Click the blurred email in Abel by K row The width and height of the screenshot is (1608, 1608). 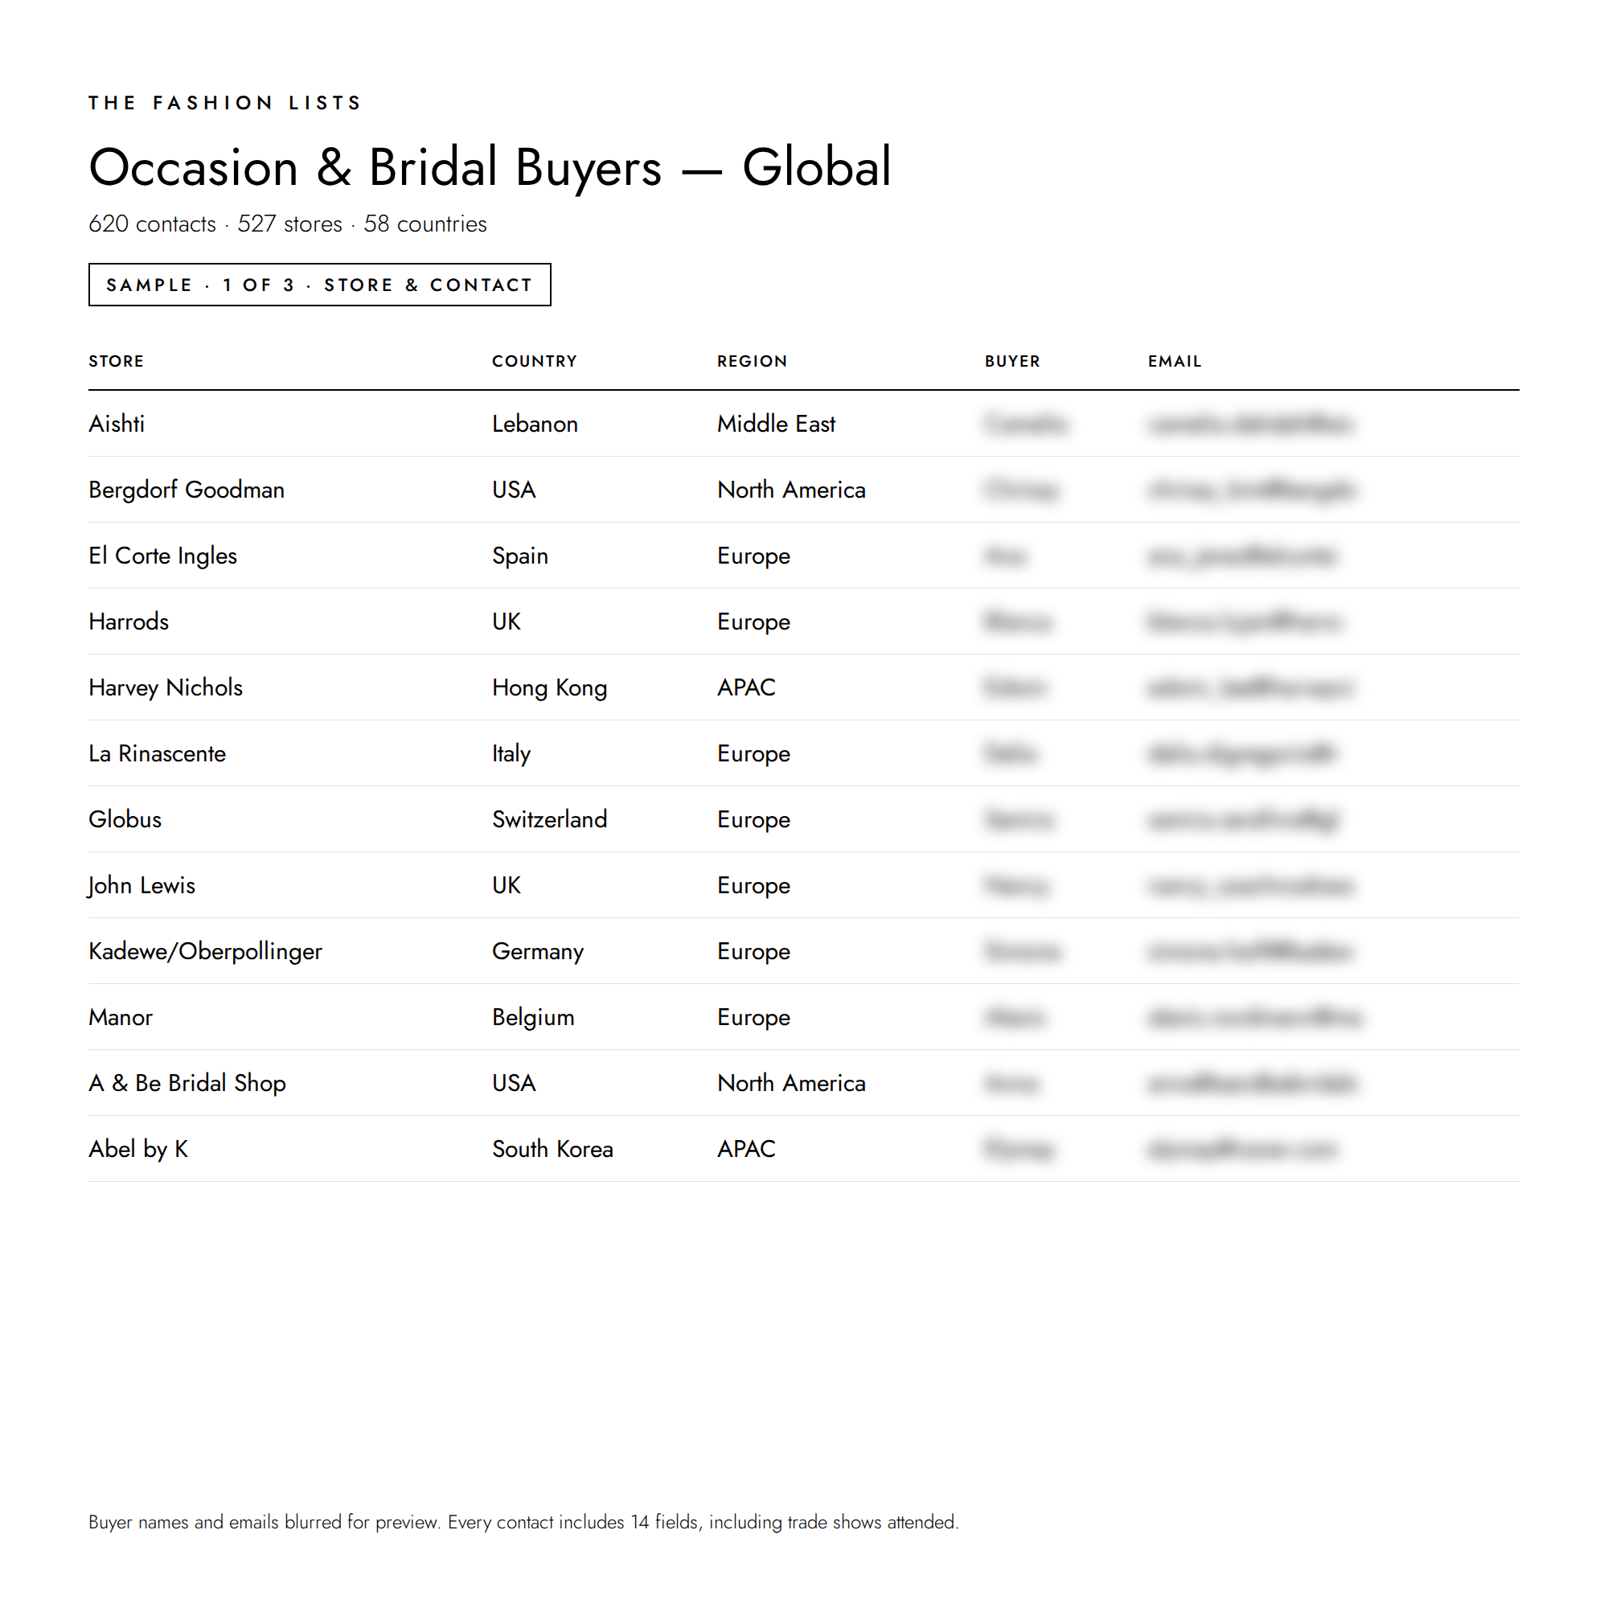coord(1243,1149)
